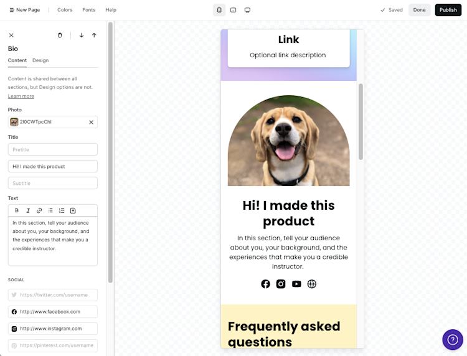Open the Help menu
The width and height of the screenshot is (467, 356).
111,10
